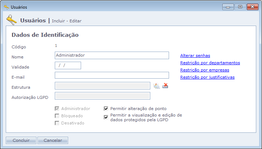Image resolution: width=262 pixels, height=149 pixels.
Task: Open the structure selection icon next to Estrutura
Action: pos(156,86)
